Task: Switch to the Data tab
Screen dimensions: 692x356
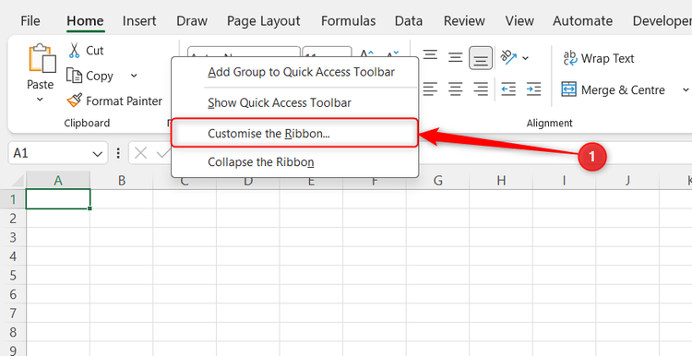Action: 408,20
